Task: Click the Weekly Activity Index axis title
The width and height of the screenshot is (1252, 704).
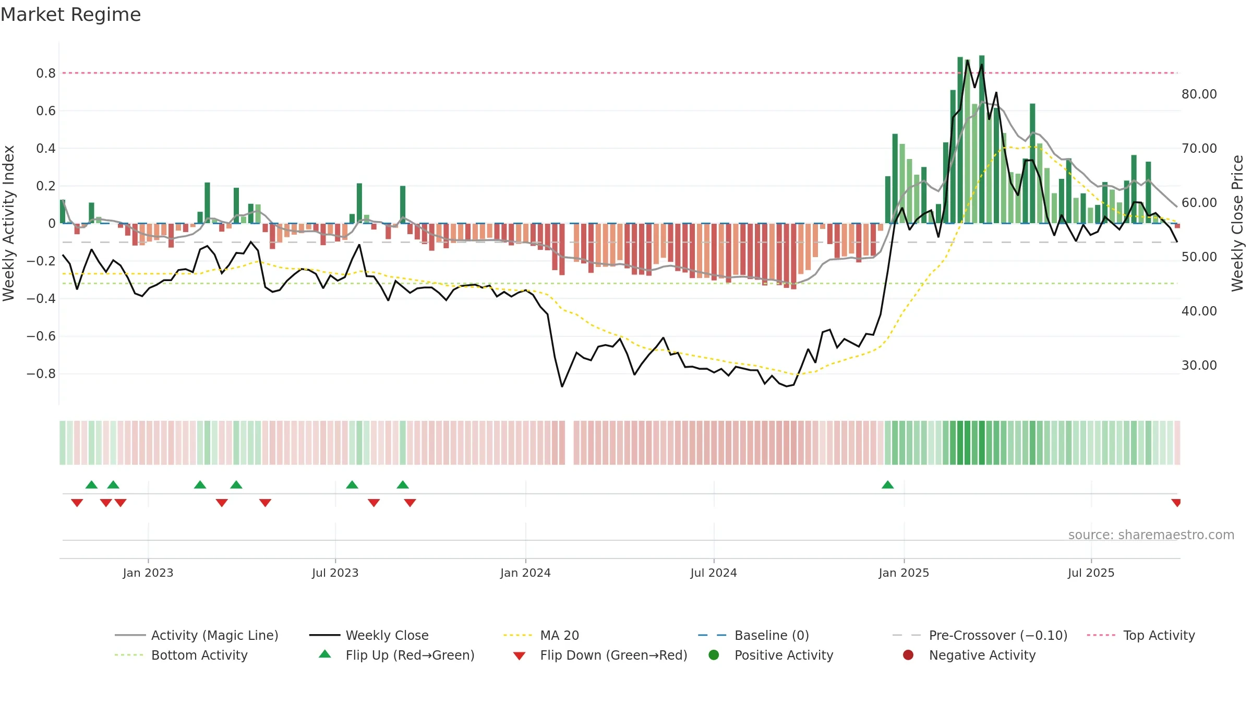Action: [9, 223]
